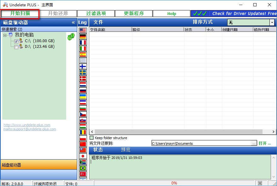Click the status log text area
The image size is (277, 186).
coord(180,167)
